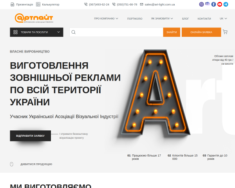Viewport: 235px width, 188px height.
Task: Click the phone icon beside (067)493-62-24
Action: [86, 4]
